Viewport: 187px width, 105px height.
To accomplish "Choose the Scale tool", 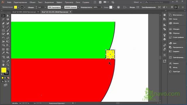I will click(x=8, y=38).
